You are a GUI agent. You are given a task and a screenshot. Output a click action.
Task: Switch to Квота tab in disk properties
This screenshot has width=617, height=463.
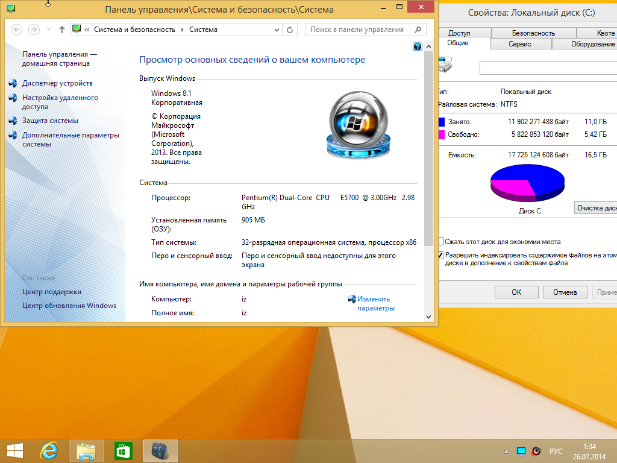pyautogui.click(x=597, y=33)
